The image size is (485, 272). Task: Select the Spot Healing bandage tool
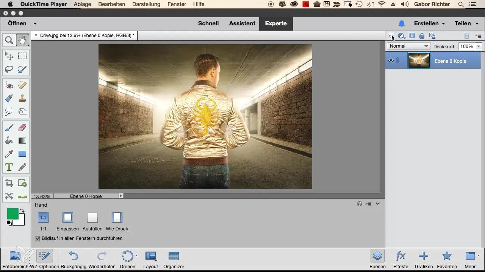click(x=22, y=85)
